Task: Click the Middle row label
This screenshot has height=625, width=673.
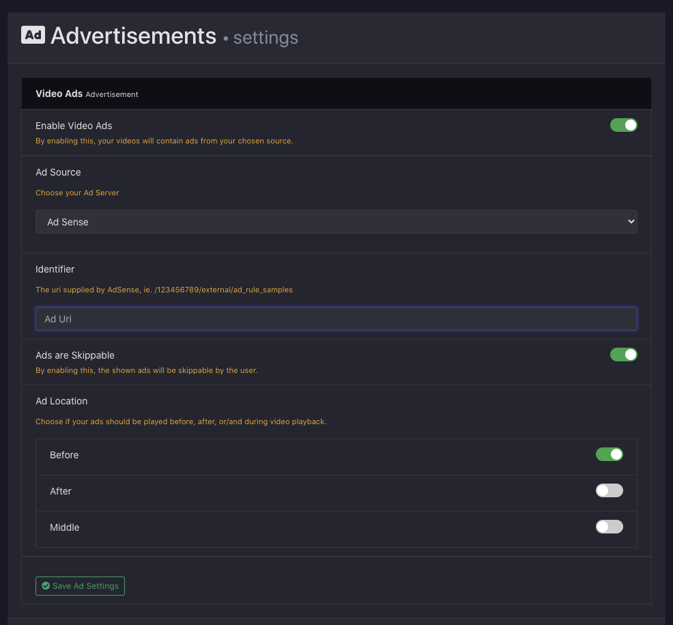Action: (x=64, y=527)
